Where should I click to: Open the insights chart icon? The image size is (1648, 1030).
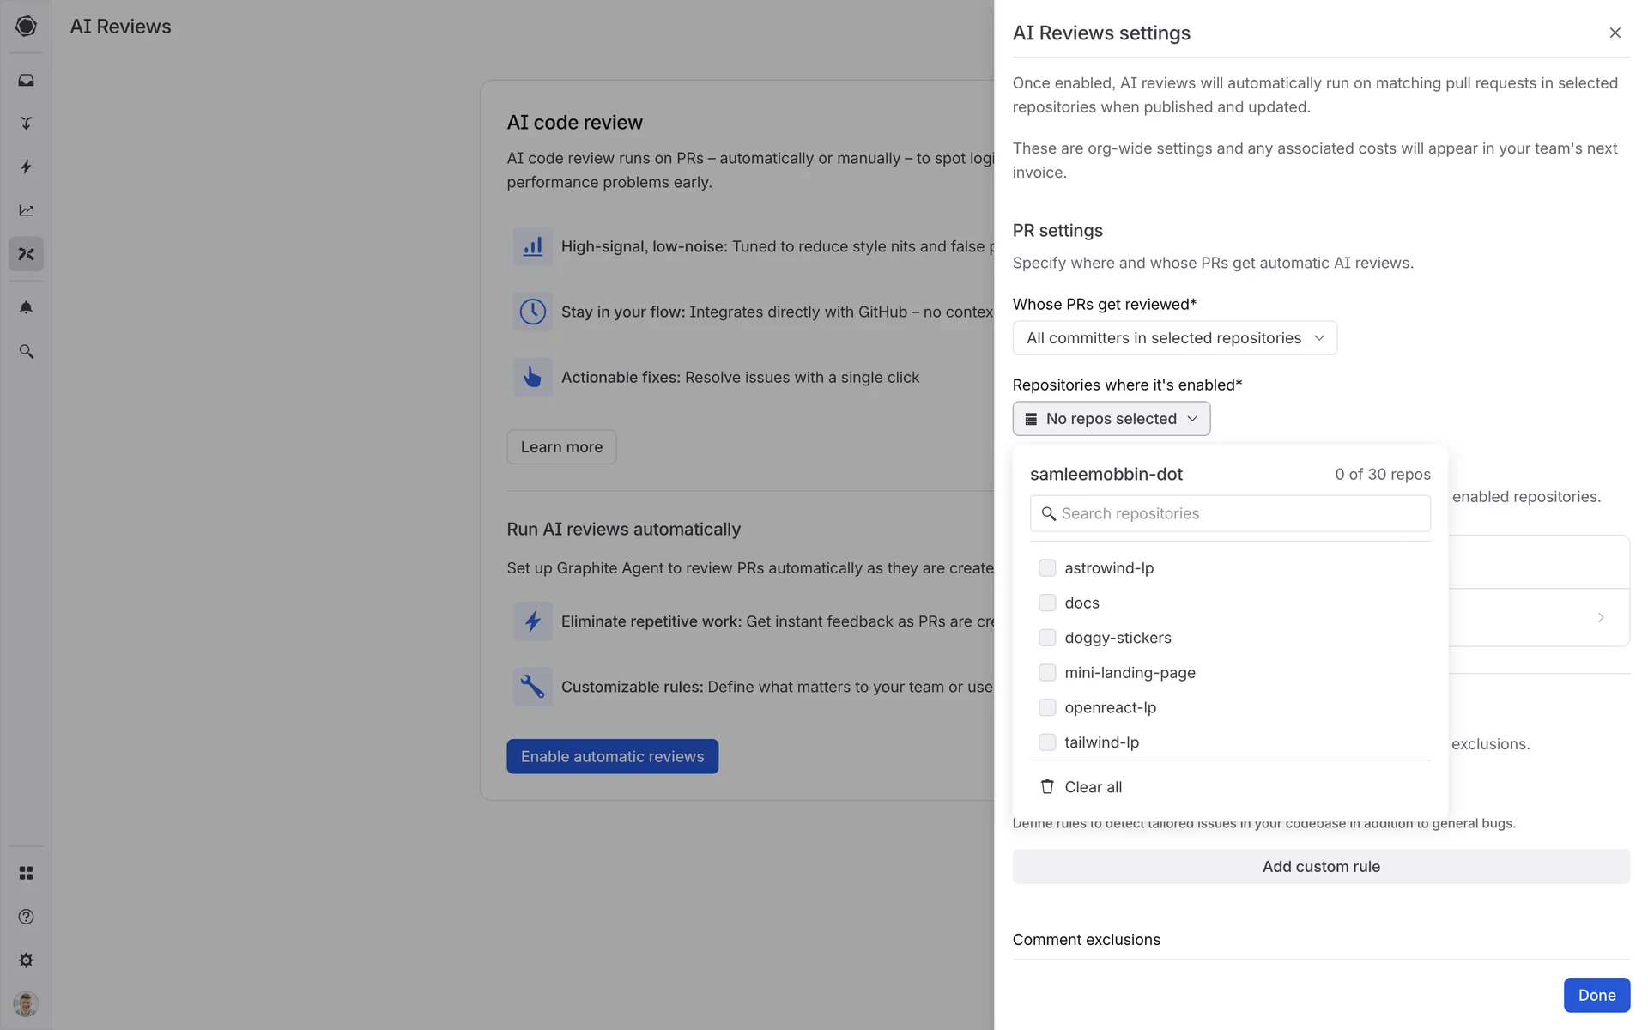[x=26, y=210]
